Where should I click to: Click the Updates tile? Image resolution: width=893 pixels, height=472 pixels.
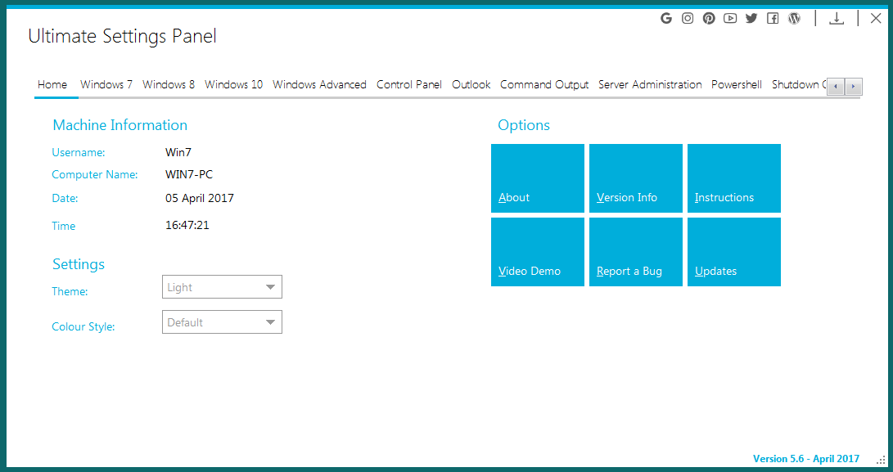(x=734, y=252)
